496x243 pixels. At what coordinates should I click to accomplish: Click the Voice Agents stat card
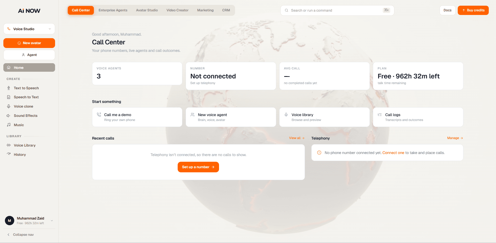137,74
